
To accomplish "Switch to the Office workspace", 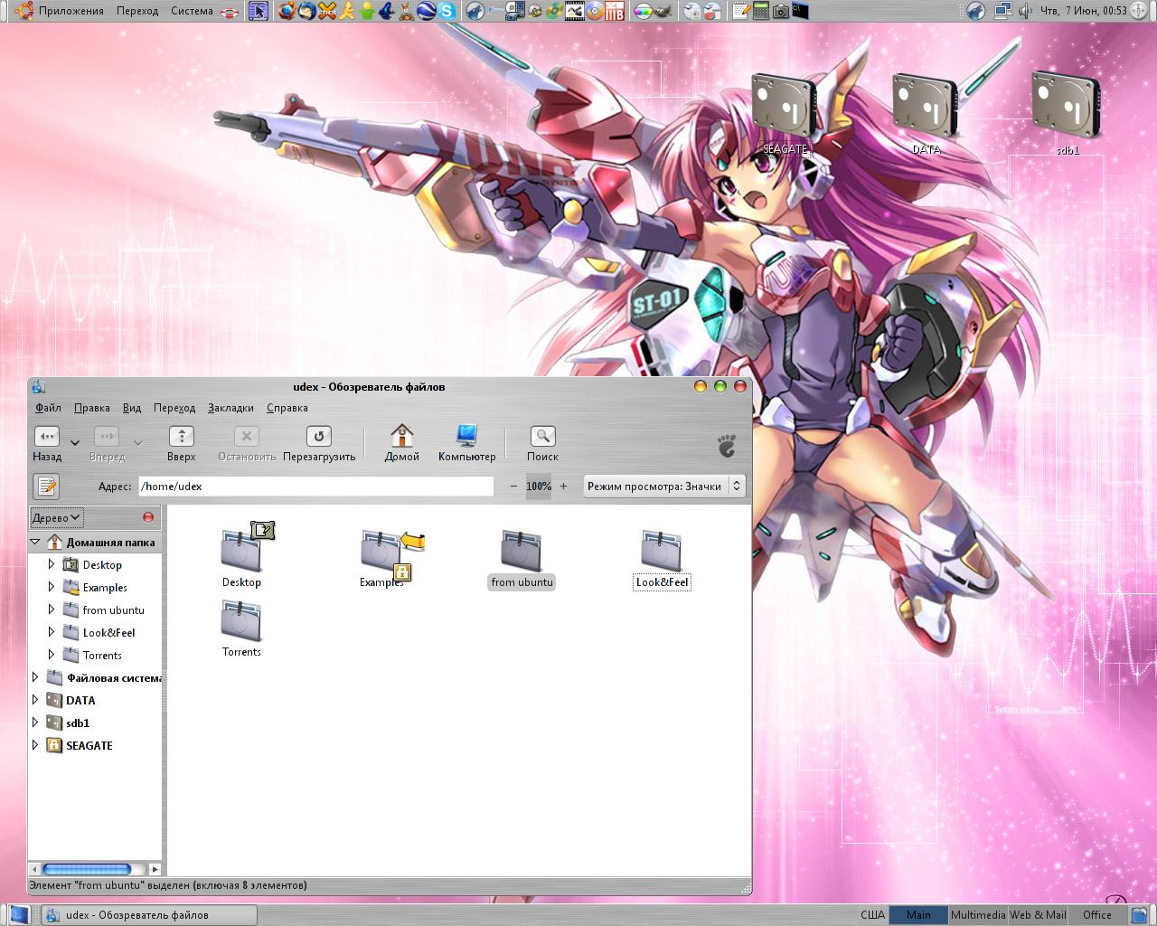I will (x=1097, y=915).
